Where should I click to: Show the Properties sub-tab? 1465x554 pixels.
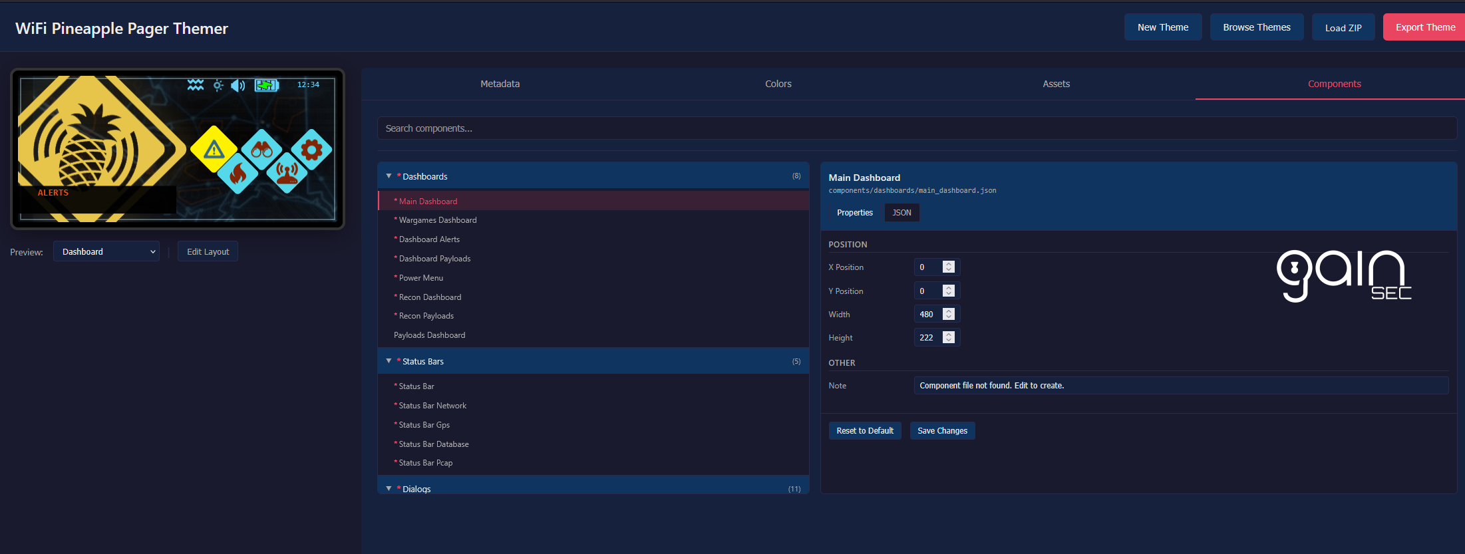(855, 213)
